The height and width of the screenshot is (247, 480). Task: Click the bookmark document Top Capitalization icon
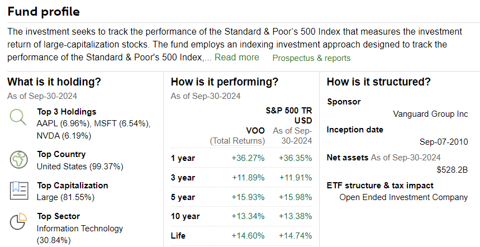point(19,191)
